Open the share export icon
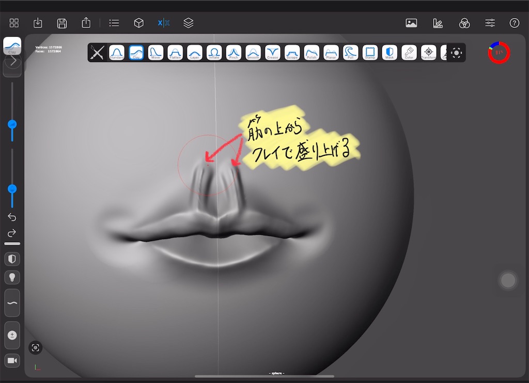Viewport: 529px width, 383px height. coord(86,23)
